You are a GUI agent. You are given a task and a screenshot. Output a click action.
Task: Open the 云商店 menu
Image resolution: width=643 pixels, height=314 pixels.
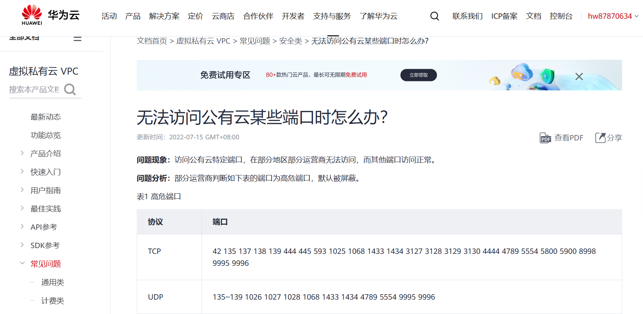[x=223, y=16]
